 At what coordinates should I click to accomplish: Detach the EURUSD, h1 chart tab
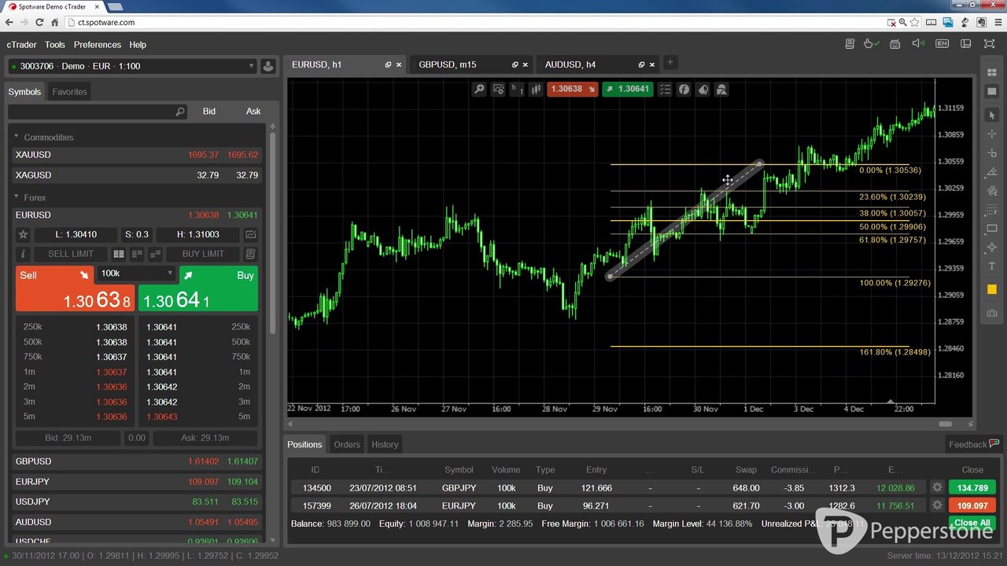pos(388,64)
